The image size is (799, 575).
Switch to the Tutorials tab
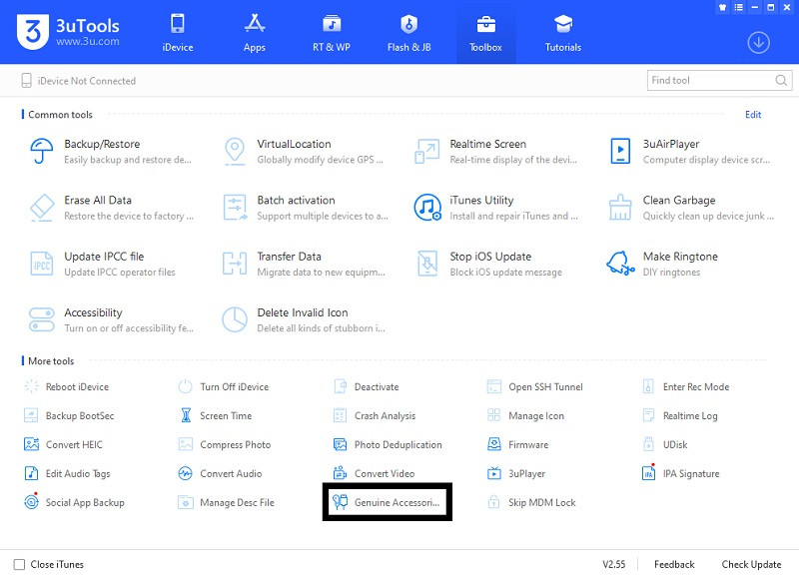[x=563, y=32]
